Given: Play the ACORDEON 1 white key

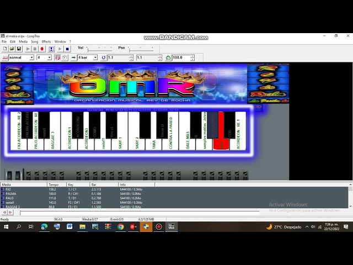Looking at the screenshot, I should [x=69, y=144].
